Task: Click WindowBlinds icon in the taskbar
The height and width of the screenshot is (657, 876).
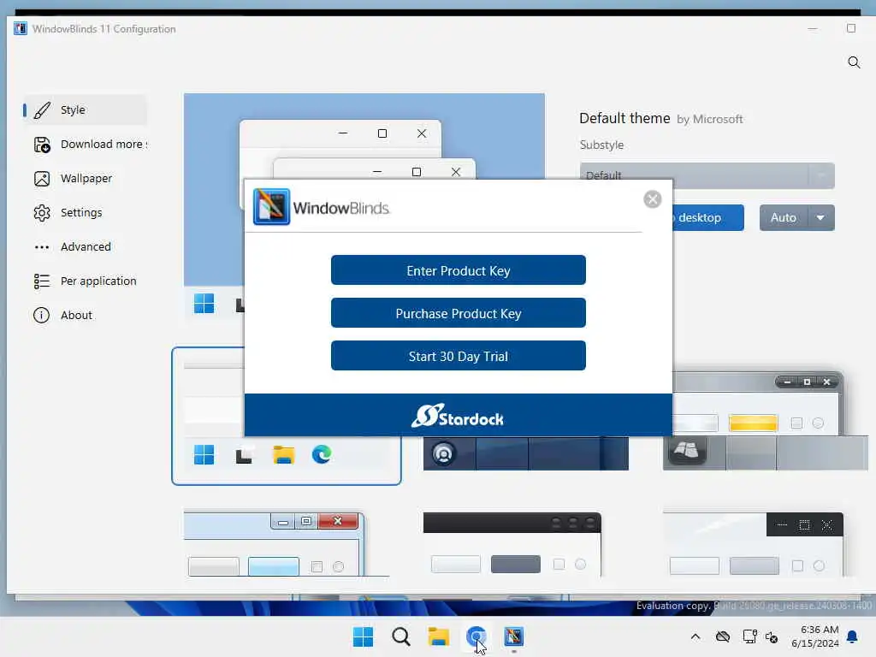Action: point(513,636)
